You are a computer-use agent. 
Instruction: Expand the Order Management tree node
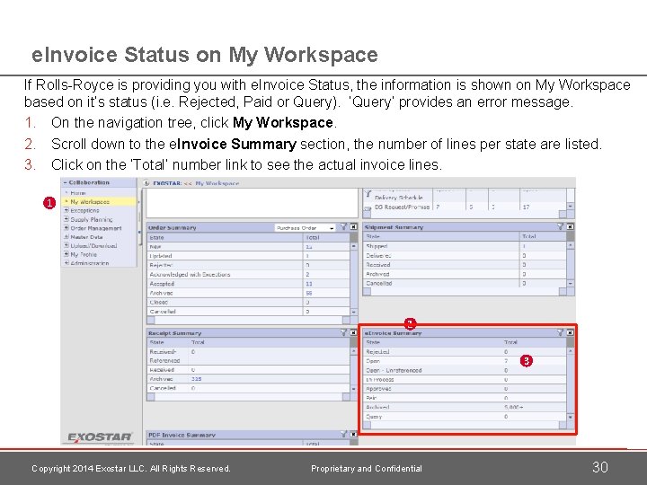[66, 228]
